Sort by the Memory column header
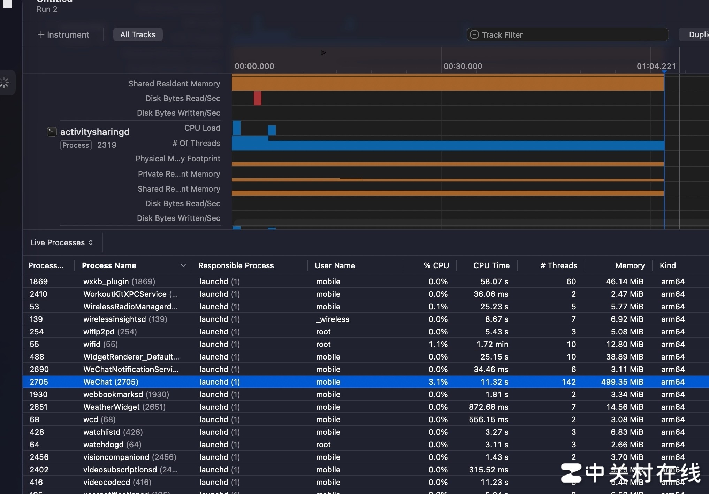Screen dimensions: 709x494 pos(630,265)
